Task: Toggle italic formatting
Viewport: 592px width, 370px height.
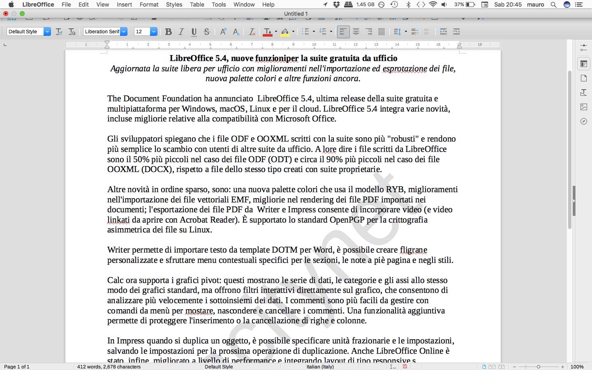Action: pos(181,32)
